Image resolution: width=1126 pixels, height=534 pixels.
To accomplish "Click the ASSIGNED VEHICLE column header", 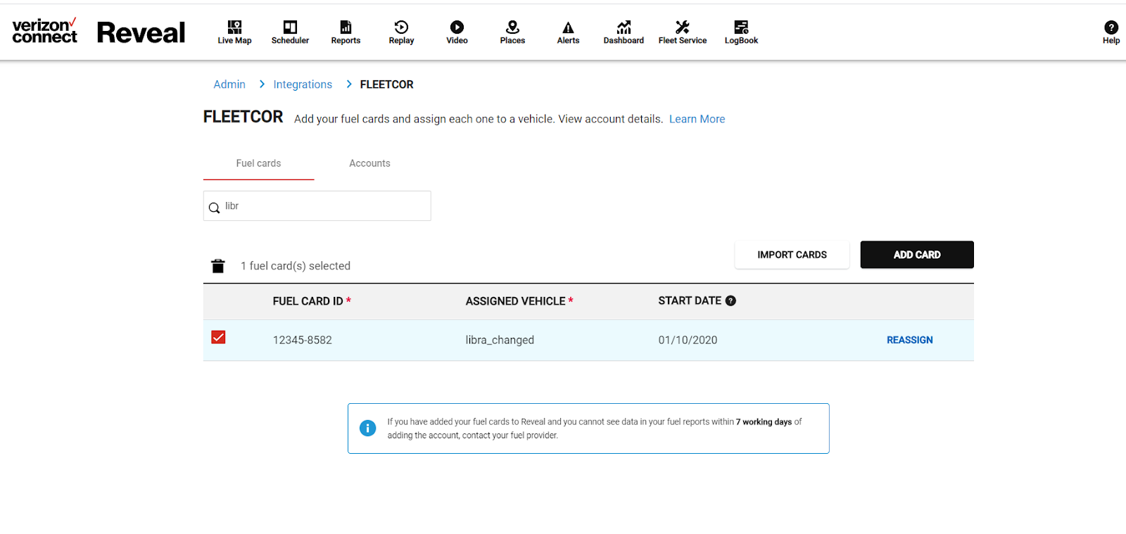I will pos(519,301).
